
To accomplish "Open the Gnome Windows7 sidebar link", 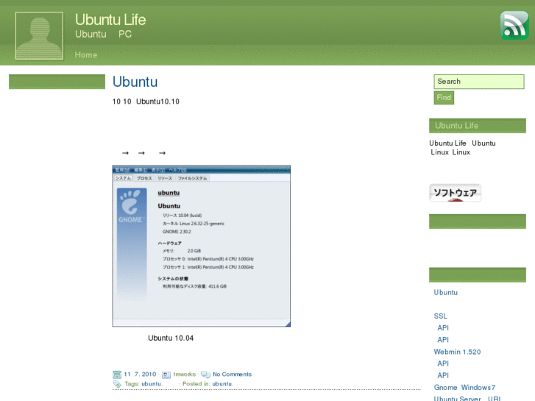I will tap(464, 387).
